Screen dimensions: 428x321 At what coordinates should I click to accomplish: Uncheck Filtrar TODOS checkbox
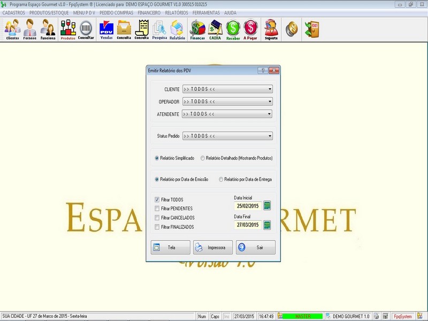(157, 200)
